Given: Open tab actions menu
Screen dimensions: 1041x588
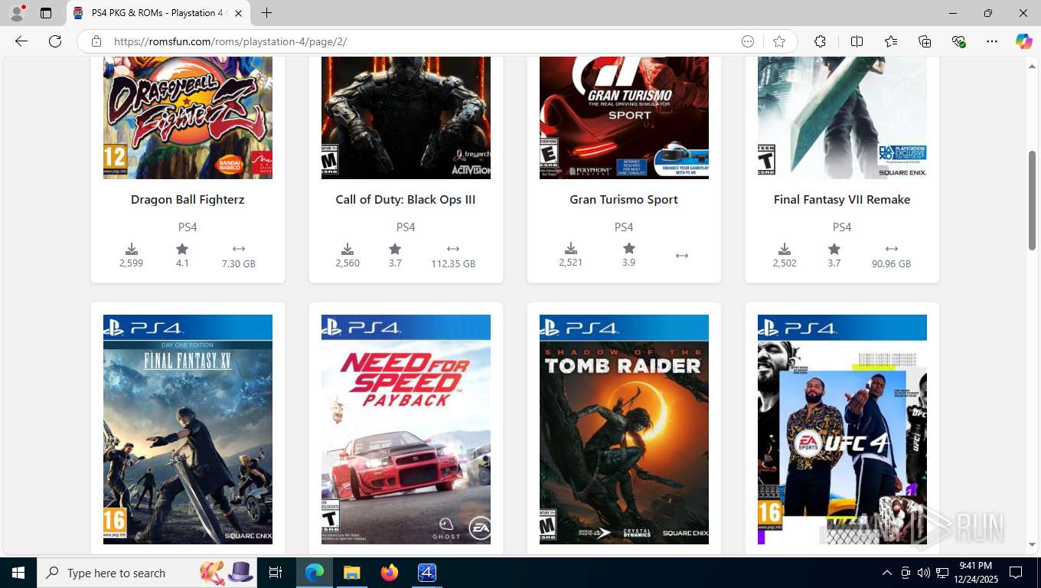Looking at the screenshot, I should 46,13.
